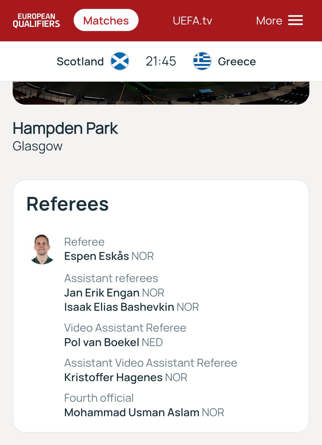This screenshot has width=322, height=445.
Task: Select Isaak Elias Bashevkin's name
Action: [x=119, y=307]
